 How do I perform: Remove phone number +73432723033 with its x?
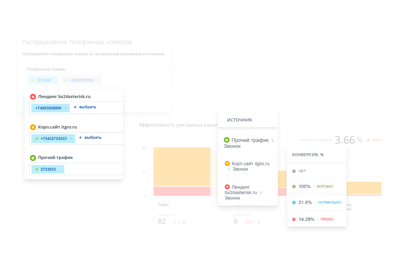71,139
